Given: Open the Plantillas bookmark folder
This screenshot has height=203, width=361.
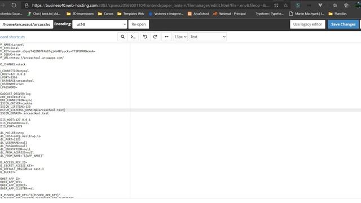Looking at the screenshot, I should (337, 14).
